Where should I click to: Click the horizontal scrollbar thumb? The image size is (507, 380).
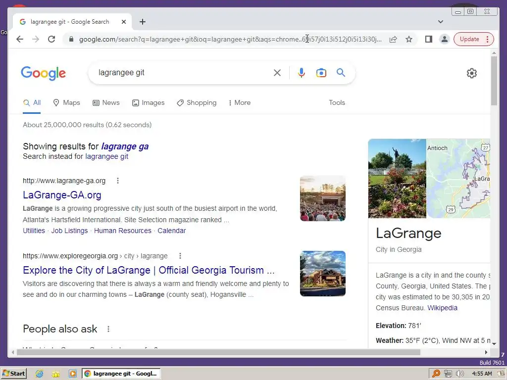tap(218, 352)
